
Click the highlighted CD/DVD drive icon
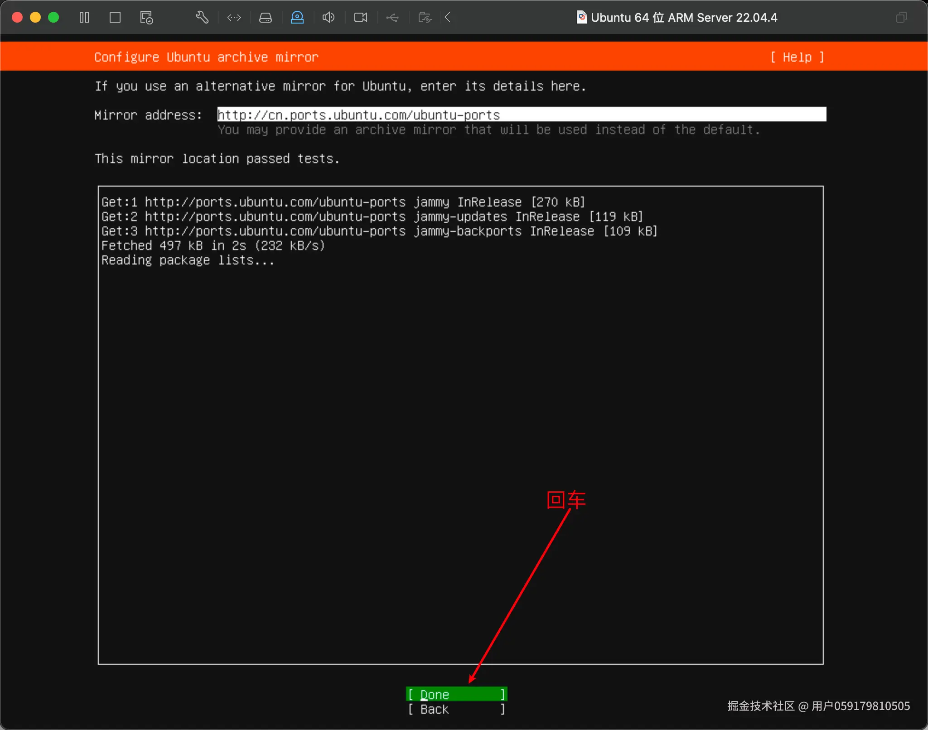coord(297,18)
